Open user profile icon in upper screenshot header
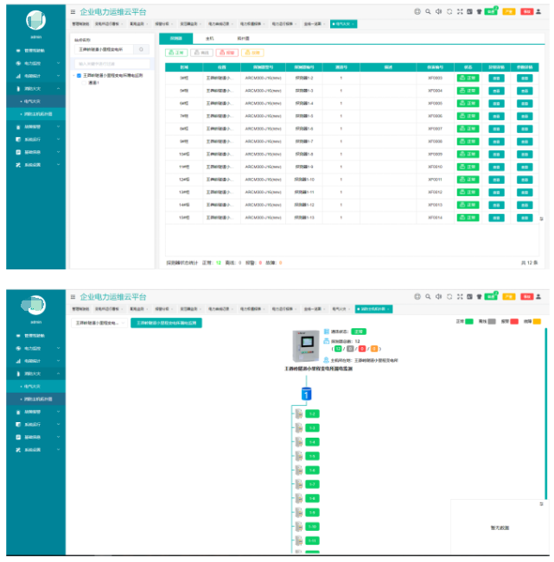 (538, 11)
